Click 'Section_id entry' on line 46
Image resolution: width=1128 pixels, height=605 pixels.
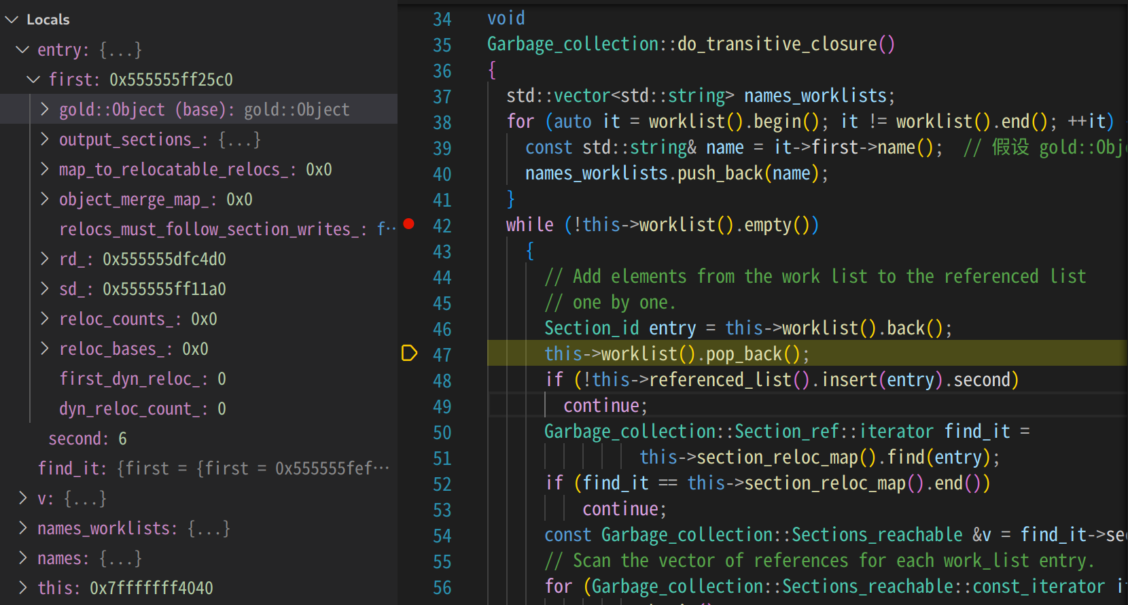tap(620, 328)
